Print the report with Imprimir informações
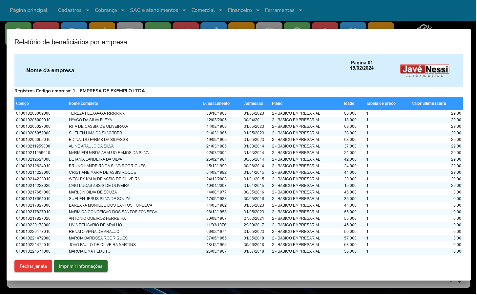The image size is (477, 295). click(x=81, y=266)
